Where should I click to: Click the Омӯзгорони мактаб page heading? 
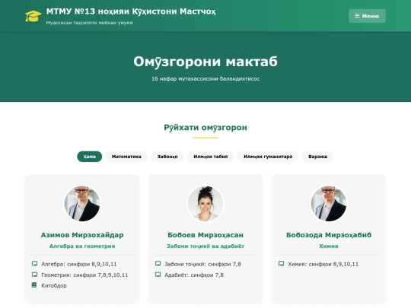(x=205, y=62)
